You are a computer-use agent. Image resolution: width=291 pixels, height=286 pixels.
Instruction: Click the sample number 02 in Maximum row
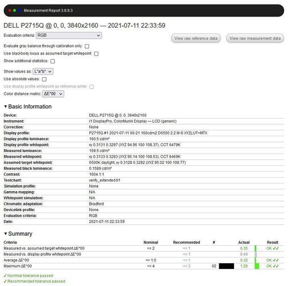tap(214, 266)
